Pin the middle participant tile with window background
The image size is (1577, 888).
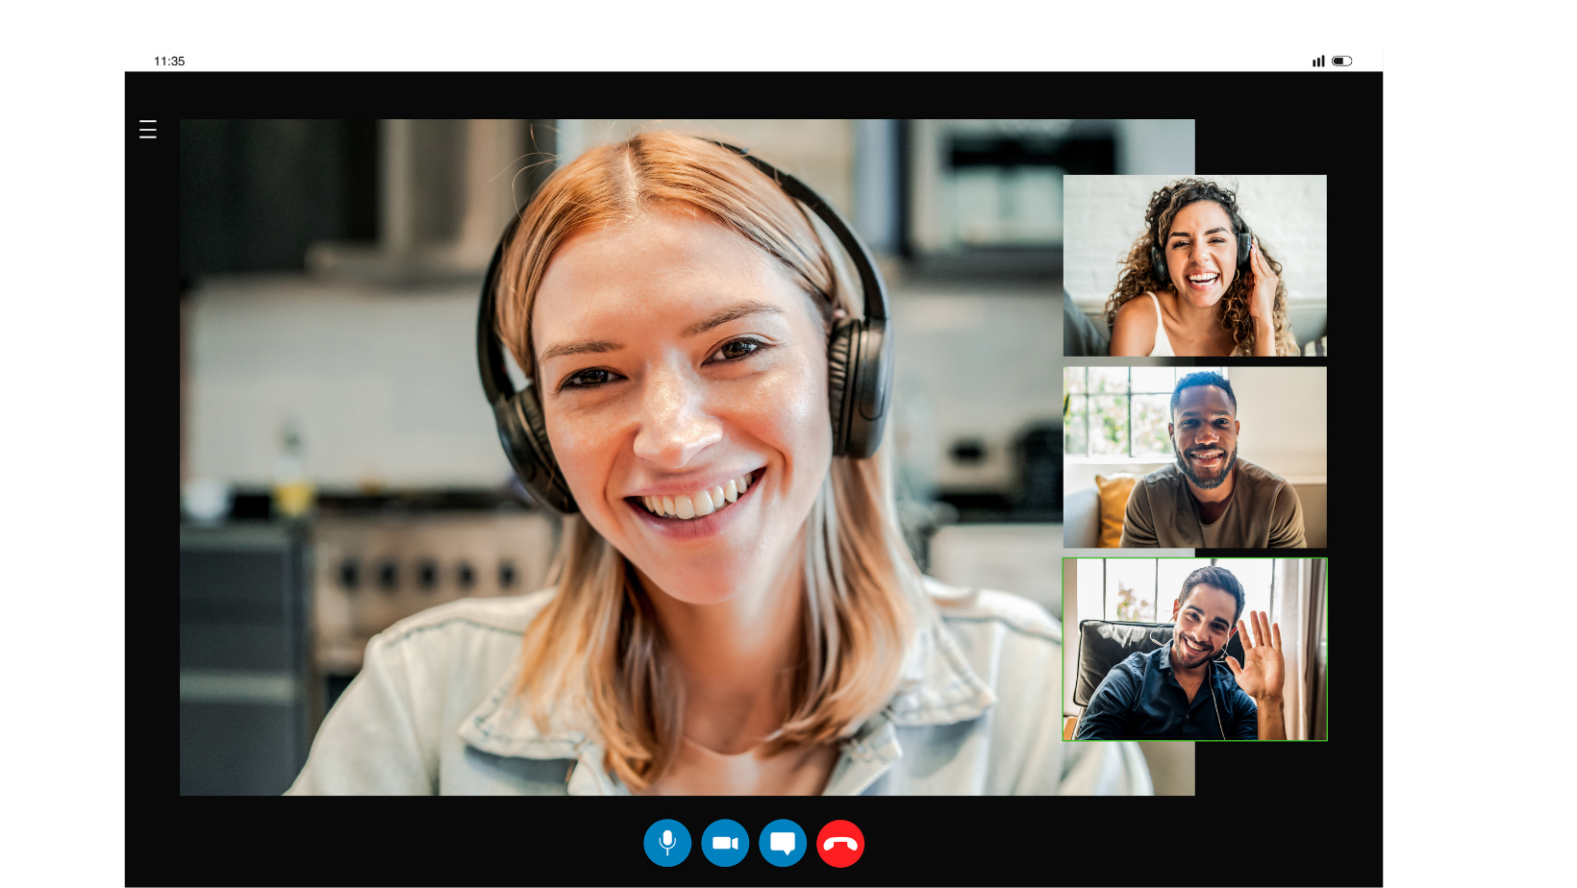point(1194,457)
